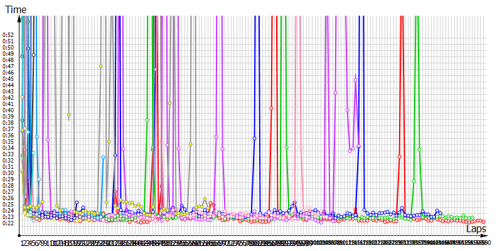Click the Time axis title
This screenshot has width=502, height=251.
coord(14,9)
